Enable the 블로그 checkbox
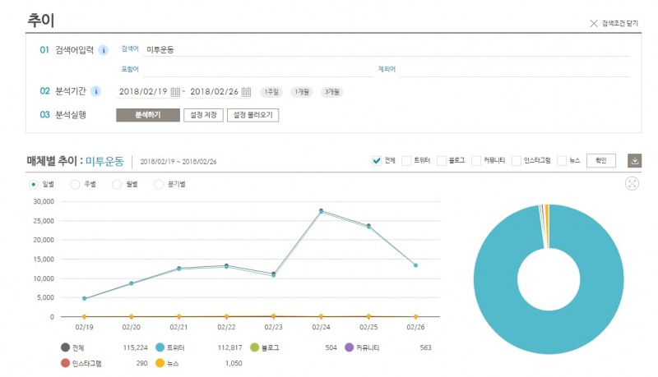 [x=442, y=161]
